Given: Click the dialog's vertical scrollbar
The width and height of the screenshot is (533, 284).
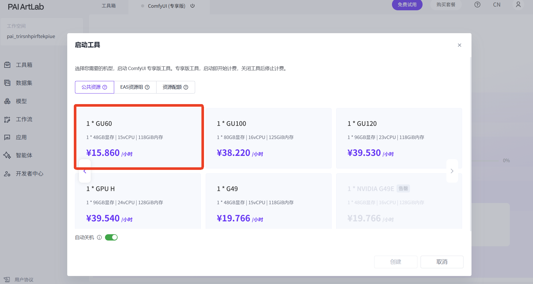Looking at the screenshot, I should (x=471, y=144).
